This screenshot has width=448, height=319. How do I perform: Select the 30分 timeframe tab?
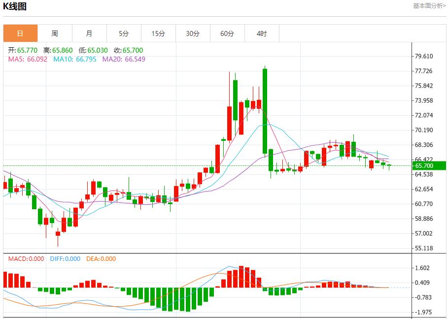[x=193, y=33]
